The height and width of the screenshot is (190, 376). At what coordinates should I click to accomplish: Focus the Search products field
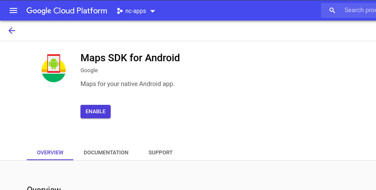coord(349,10)
